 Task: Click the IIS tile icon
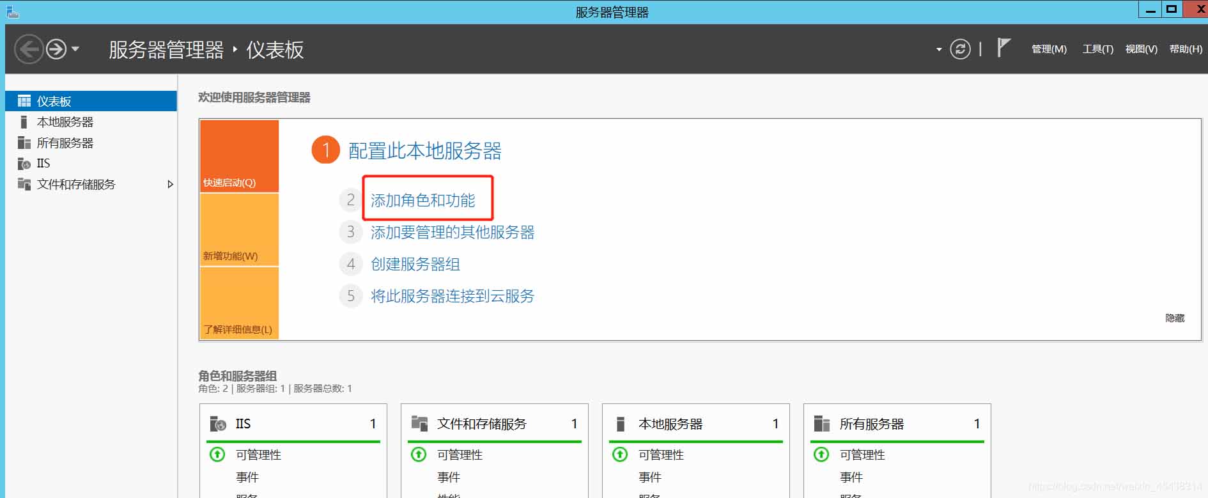218,424
